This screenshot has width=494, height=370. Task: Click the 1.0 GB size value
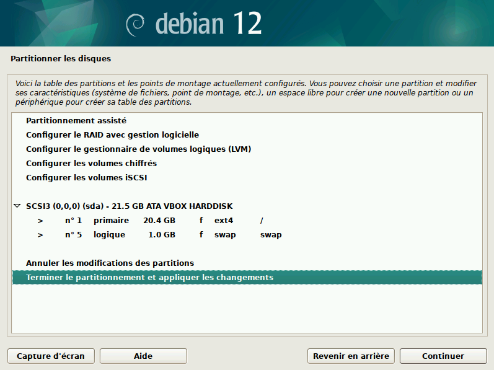(x=162, y=235)
